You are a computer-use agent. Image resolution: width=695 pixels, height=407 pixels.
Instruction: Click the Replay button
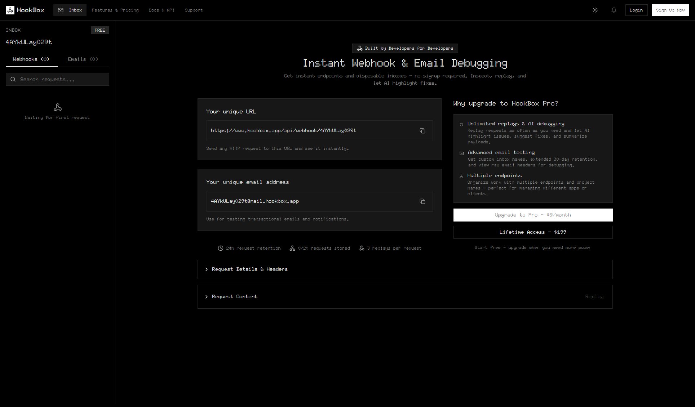tap(594, 297)
